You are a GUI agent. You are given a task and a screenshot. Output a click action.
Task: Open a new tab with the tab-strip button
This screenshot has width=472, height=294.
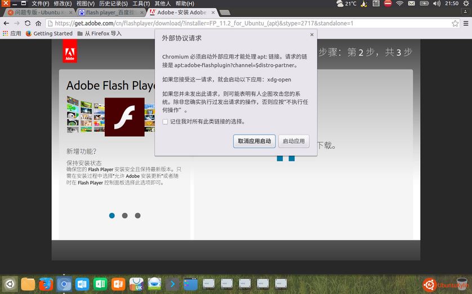coord(225,12)
